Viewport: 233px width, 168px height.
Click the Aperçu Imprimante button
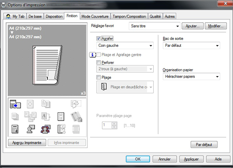click(x=27, y=142)
